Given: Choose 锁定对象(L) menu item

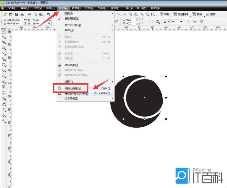Looking at the screenshot, I should [x=86, y=65].
